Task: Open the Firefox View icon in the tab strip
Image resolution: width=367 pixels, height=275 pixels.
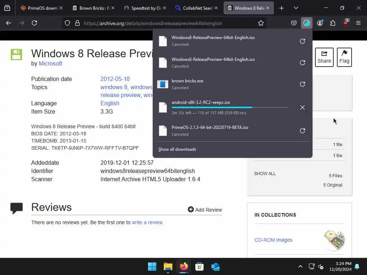Action: [x=7, y=8]
